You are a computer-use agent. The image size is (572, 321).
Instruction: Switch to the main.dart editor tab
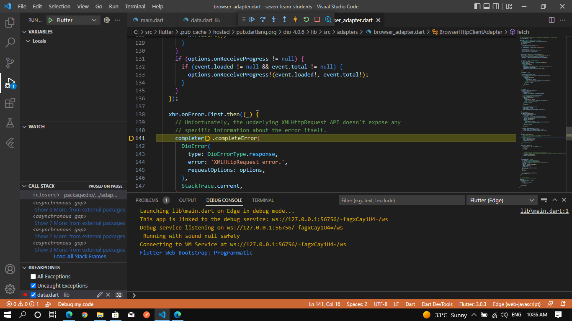pos(152,20)
